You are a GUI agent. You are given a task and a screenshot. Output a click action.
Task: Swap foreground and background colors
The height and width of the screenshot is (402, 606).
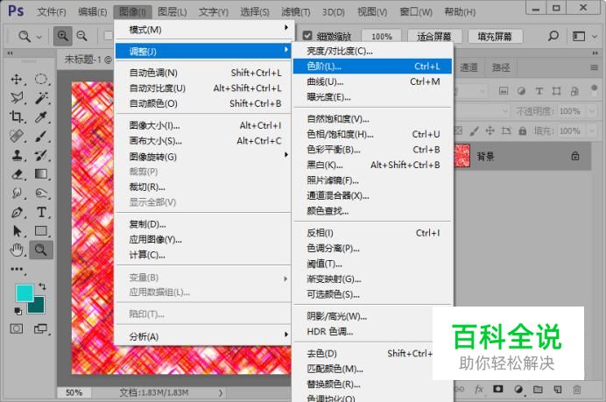point(42,286)
